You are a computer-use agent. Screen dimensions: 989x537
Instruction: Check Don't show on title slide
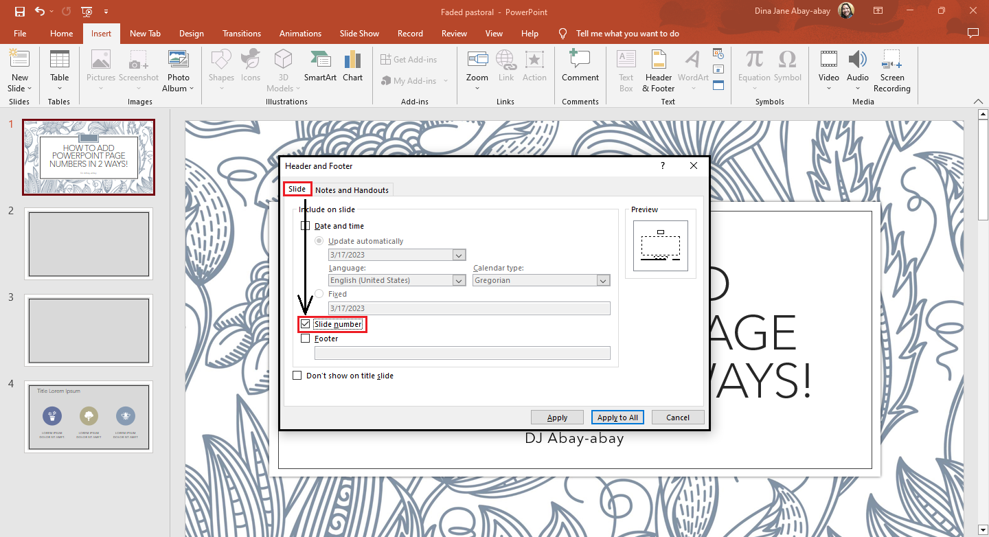click(297, 375)
